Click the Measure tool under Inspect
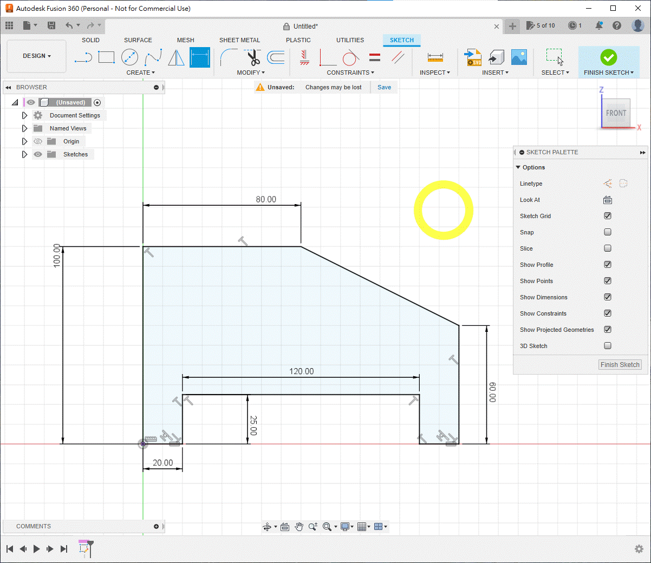This screenshot has width=651, height=563. tap(435, 57)
